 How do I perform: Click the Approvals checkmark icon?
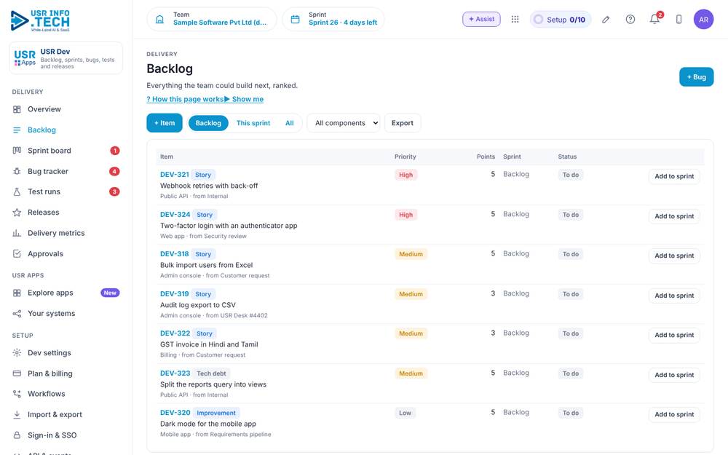pyautogui.click(x=17, y=253)
